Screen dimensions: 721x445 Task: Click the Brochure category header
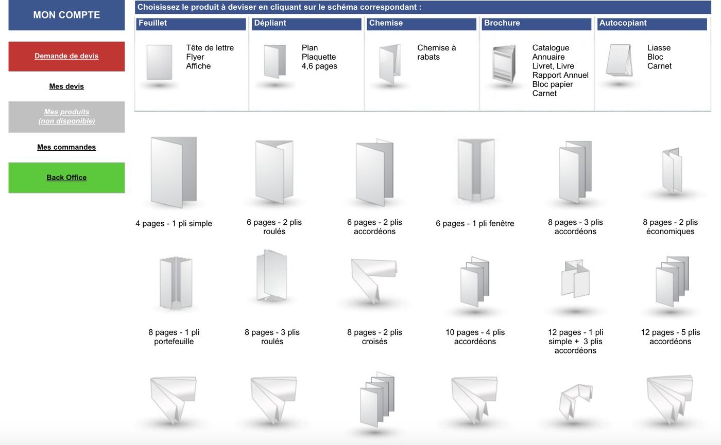point(537,24)
